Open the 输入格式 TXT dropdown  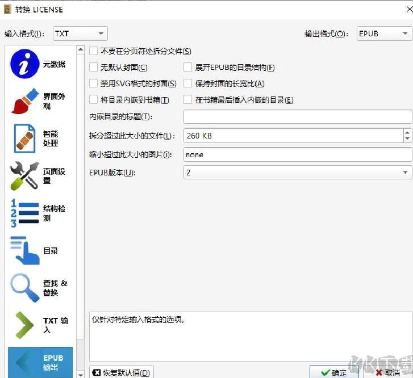(80, 33)
